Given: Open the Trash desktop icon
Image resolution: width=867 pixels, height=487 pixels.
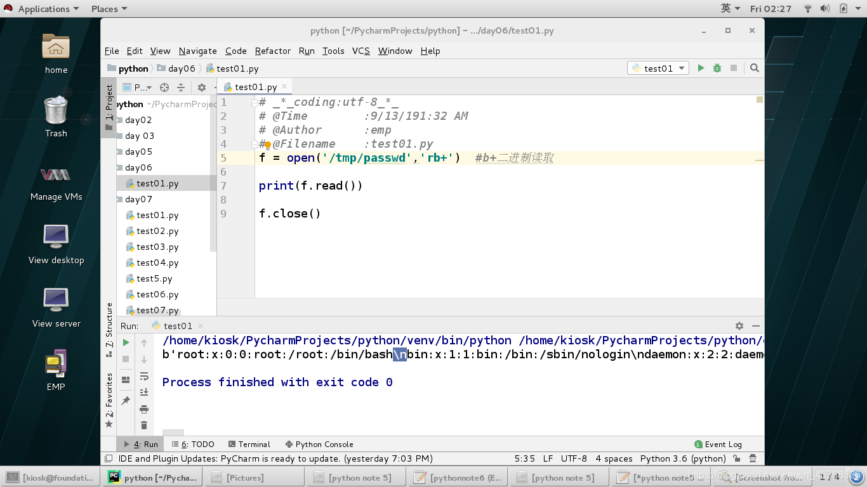Looking at the screenshot, I should 56,117.
